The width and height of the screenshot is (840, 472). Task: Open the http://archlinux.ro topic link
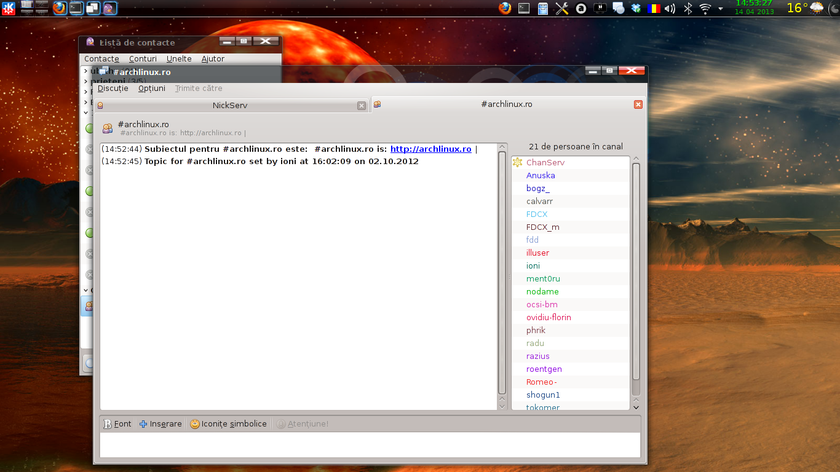(x=430, y=149)
